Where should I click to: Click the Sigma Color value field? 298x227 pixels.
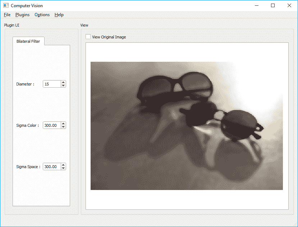(51, 125)
